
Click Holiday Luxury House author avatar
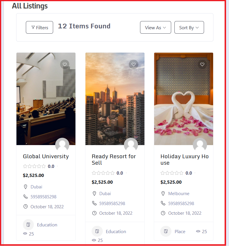[x=200, y=145]
